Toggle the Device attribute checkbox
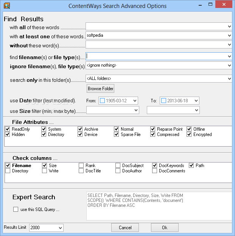The width and height of the screenshot is (235, 236). [80, 134]
